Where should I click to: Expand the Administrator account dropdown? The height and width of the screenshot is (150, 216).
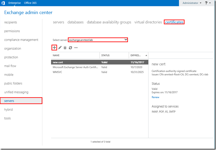pos(192,3)
